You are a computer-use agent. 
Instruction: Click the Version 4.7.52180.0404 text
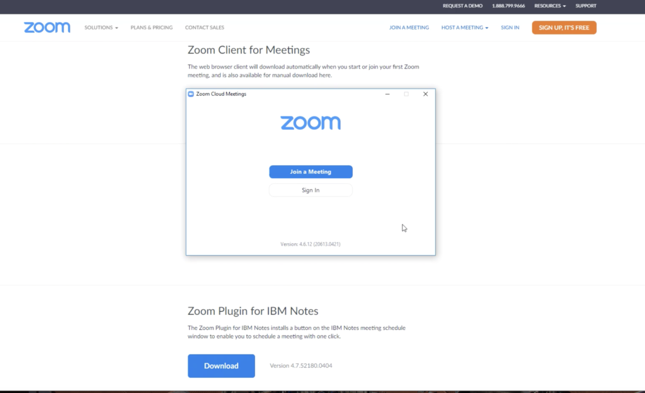301,365
